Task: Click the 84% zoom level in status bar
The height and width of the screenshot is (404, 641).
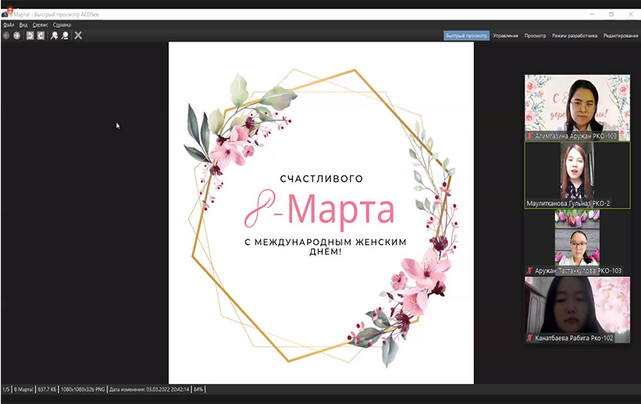Action: point(198,389)
